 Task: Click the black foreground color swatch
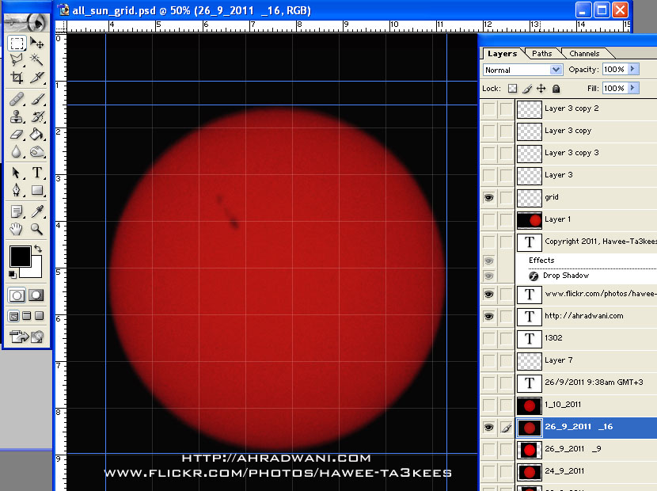19,257
